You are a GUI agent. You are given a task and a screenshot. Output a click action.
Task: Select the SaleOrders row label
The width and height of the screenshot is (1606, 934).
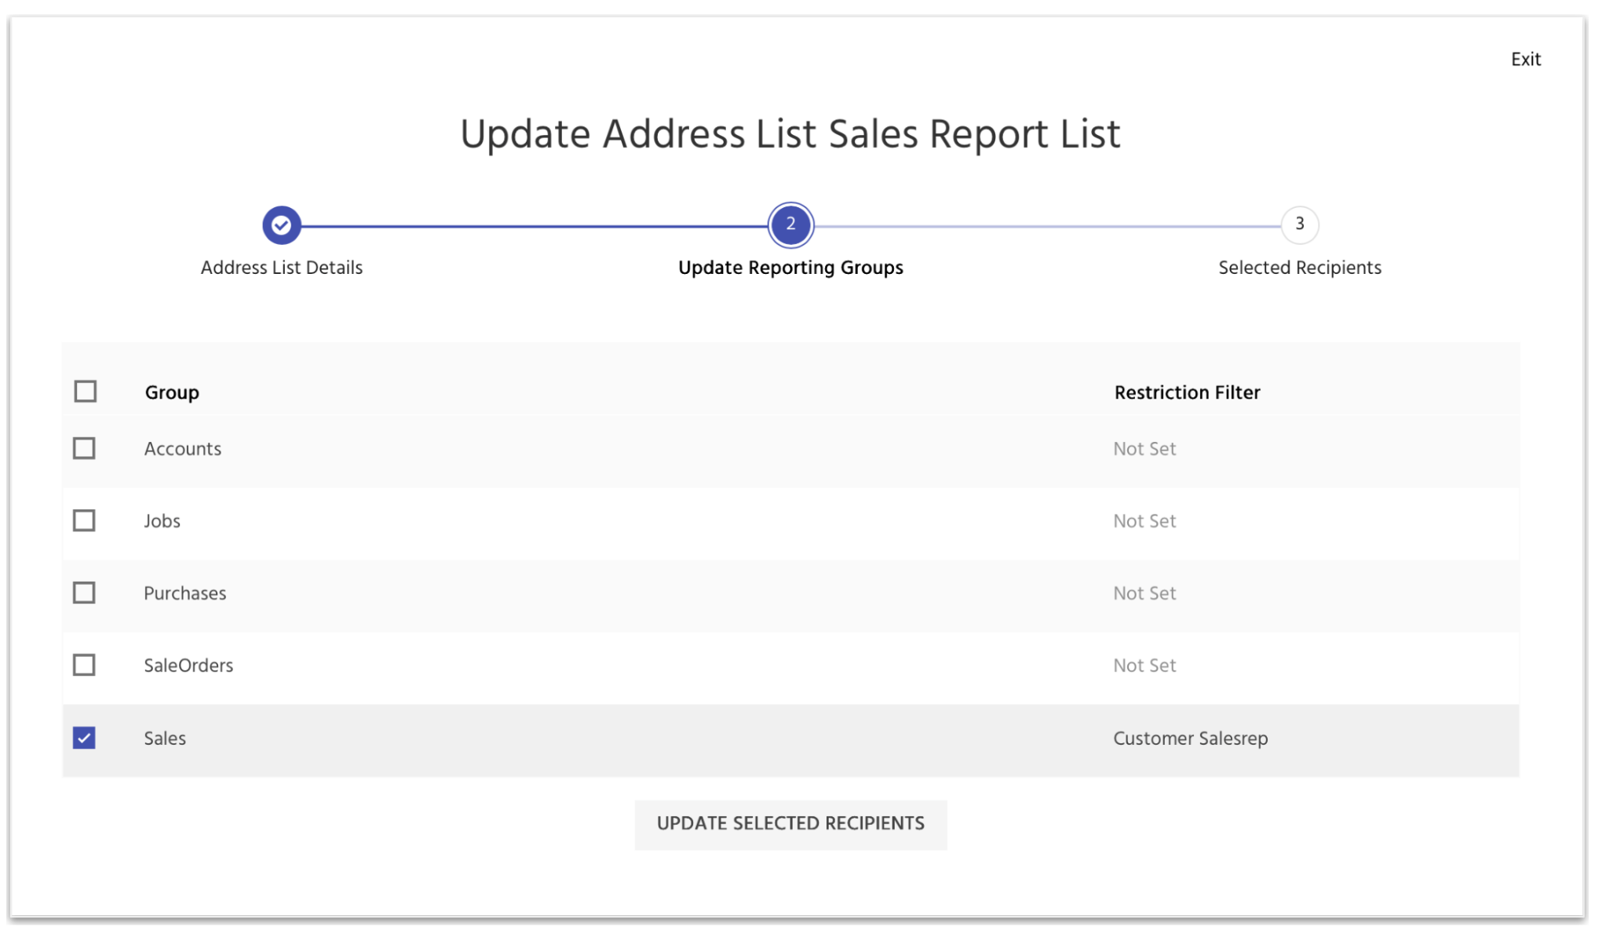[188, 666]
